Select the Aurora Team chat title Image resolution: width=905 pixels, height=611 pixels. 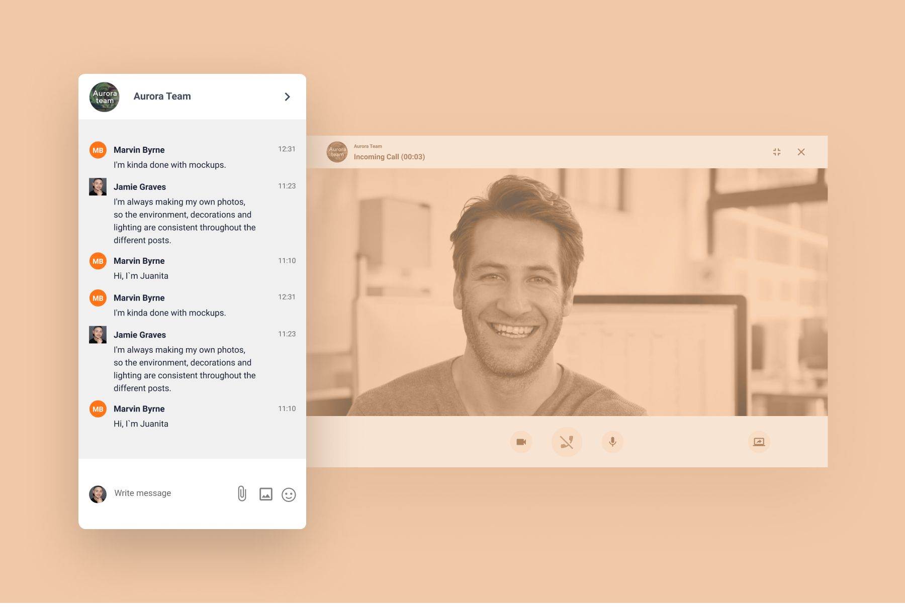pyautogui.click(x=162, y=96)
